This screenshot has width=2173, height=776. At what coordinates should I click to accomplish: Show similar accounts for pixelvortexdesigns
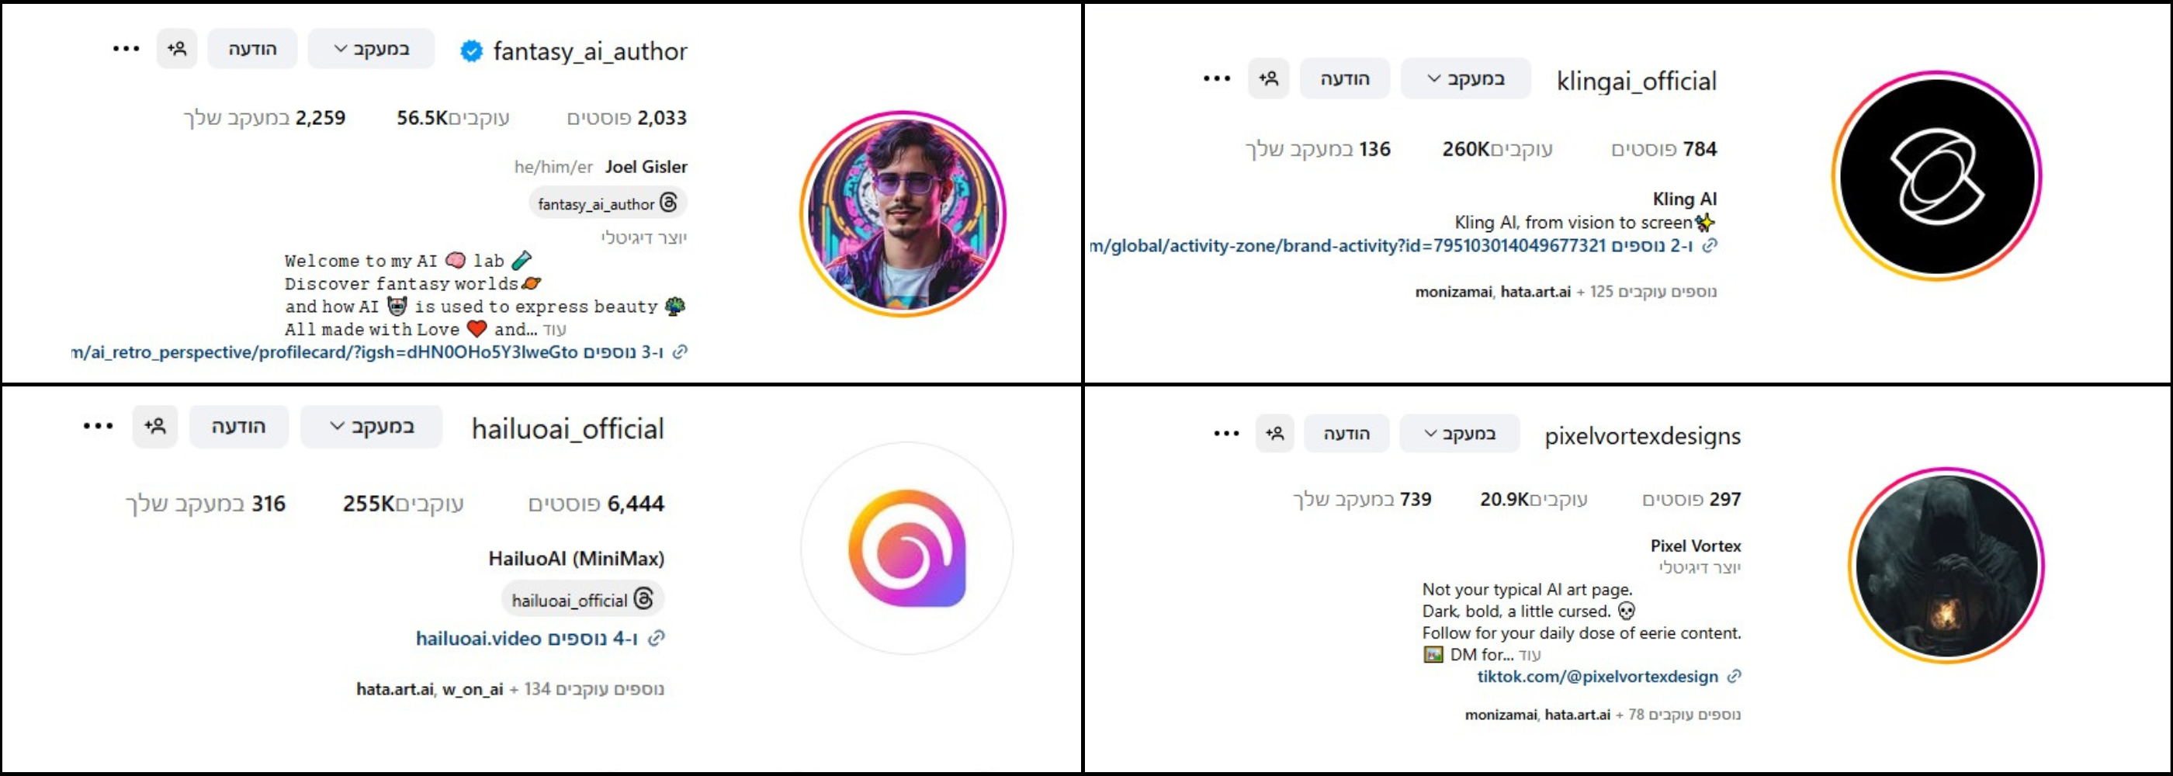click(x=1274, y=434)
